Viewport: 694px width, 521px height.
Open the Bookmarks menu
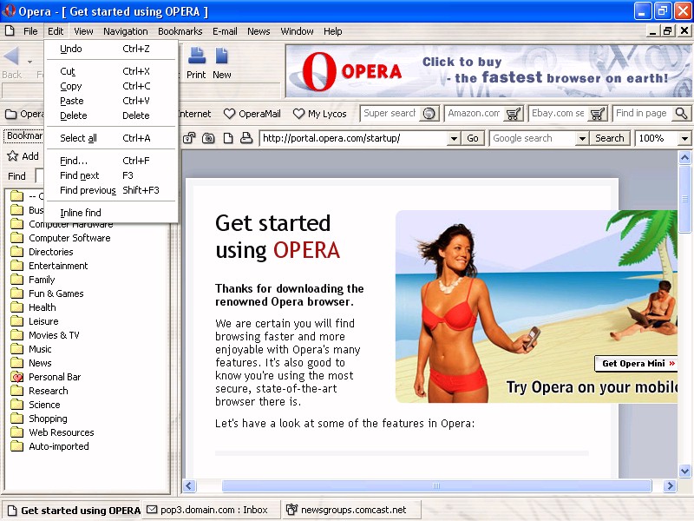180,31
